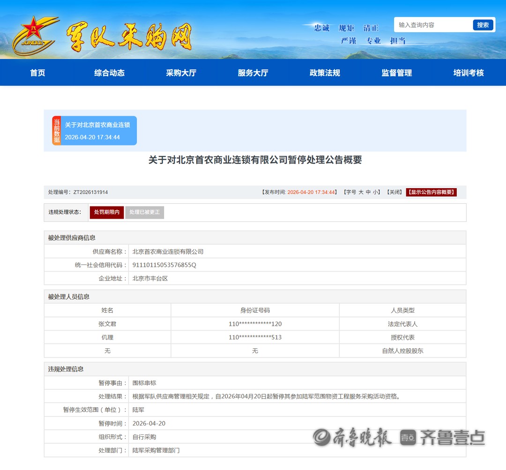Open the 综合动态 menu item
This screenshot has height=470, width=506.
109,73
